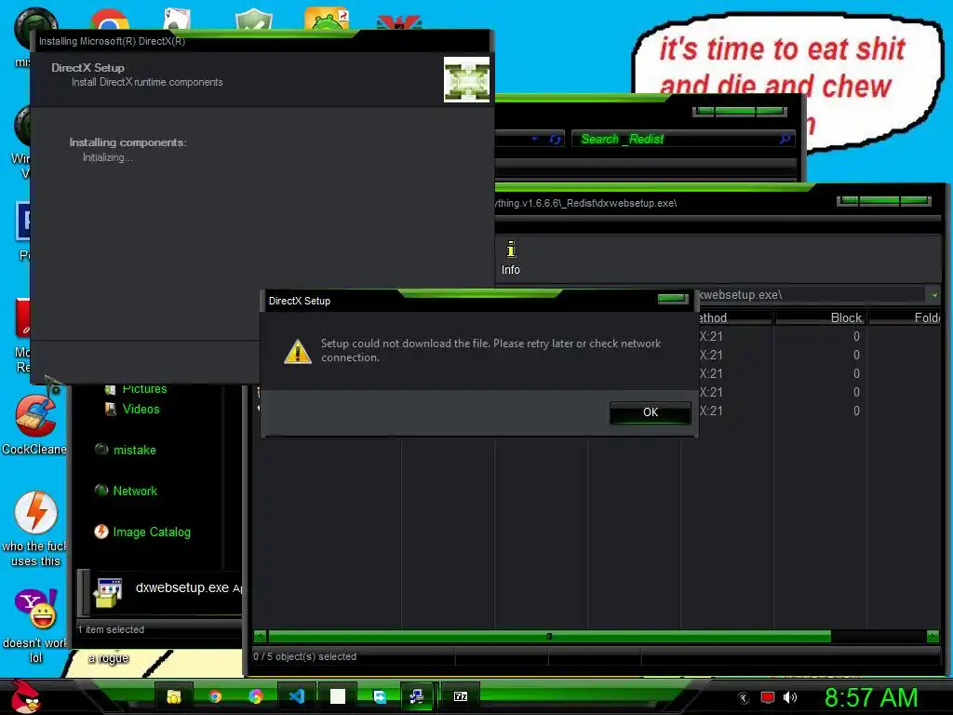Click the dxwebsetup.exe name in the details pane
The image size is (953, 715).
pos(182,588)
